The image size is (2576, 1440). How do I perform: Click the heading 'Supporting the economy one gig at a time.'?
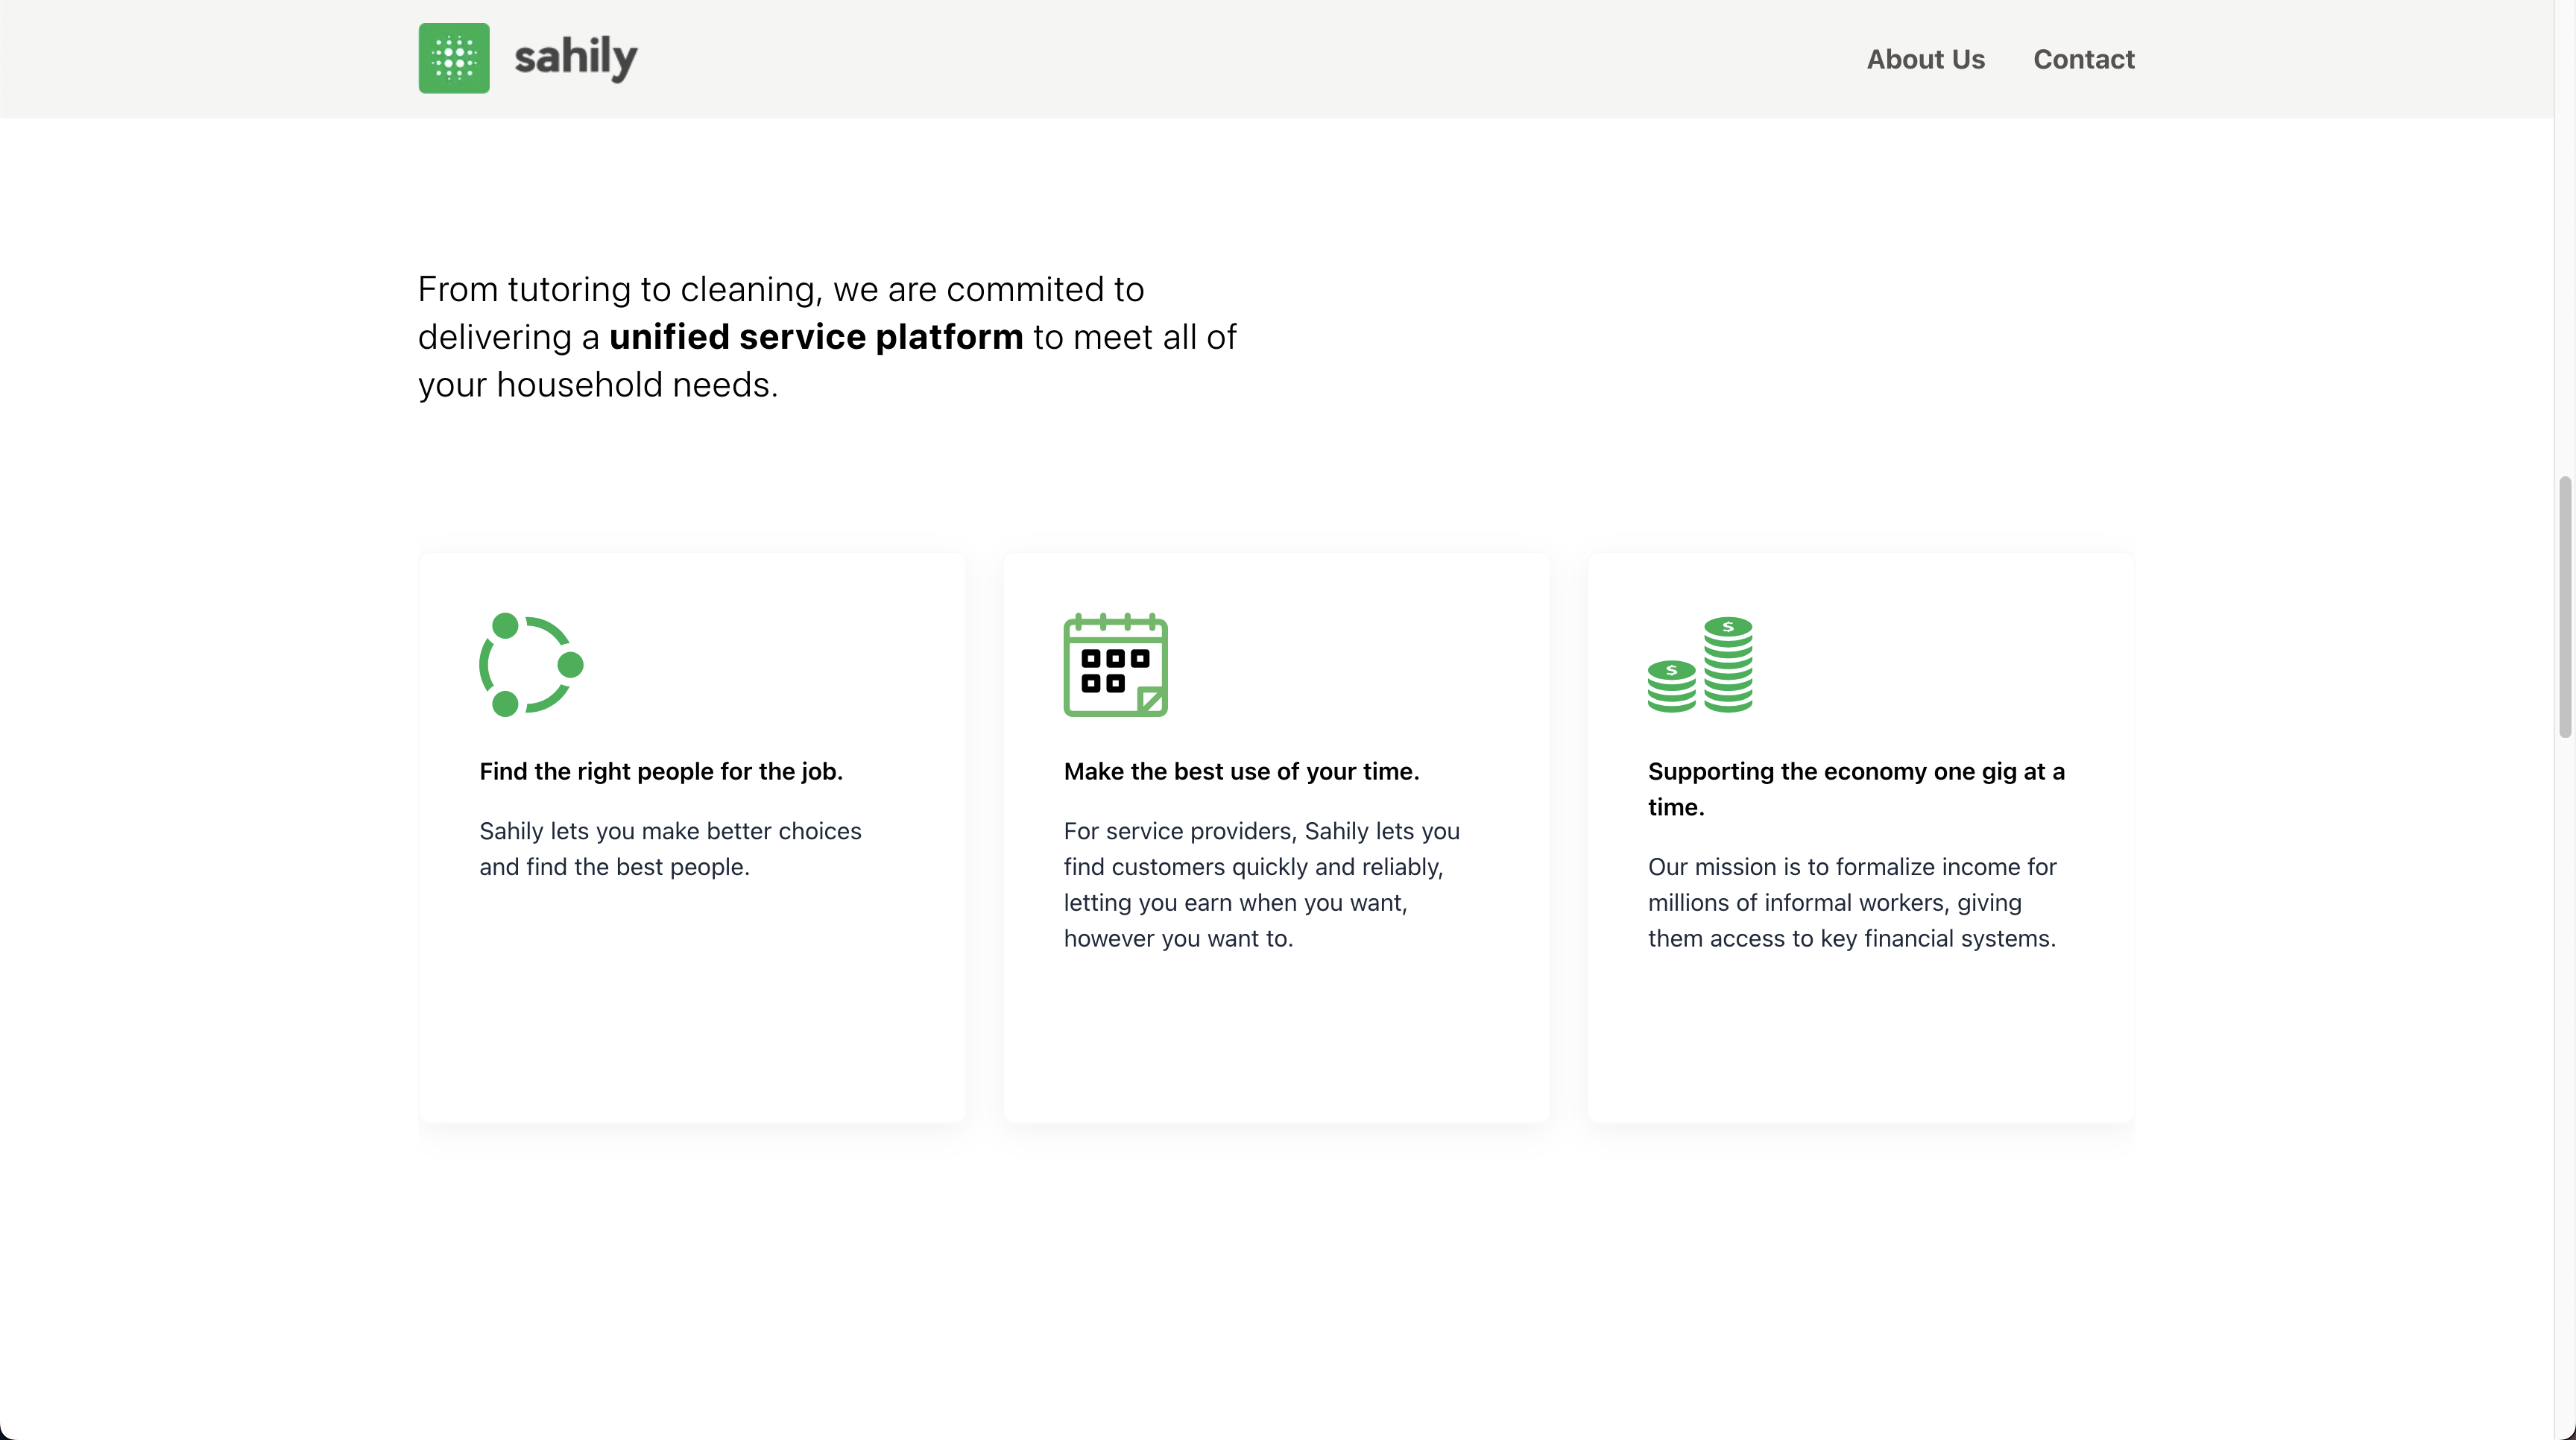click(x=1856, y=789)
